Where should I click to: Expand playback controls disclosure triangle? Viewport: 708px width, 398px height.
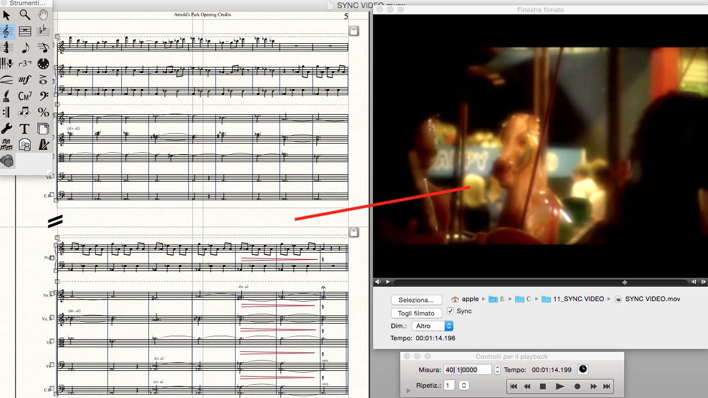point(409,391)
